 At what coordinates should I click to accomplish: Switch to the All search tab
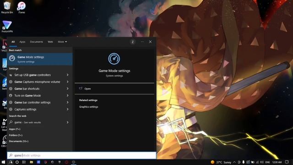point(13,42)
